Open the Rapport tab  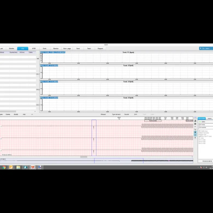pos(100,49)
